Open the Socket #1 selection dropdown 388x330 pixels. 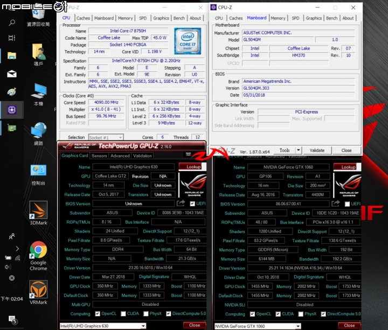(106, 137)
